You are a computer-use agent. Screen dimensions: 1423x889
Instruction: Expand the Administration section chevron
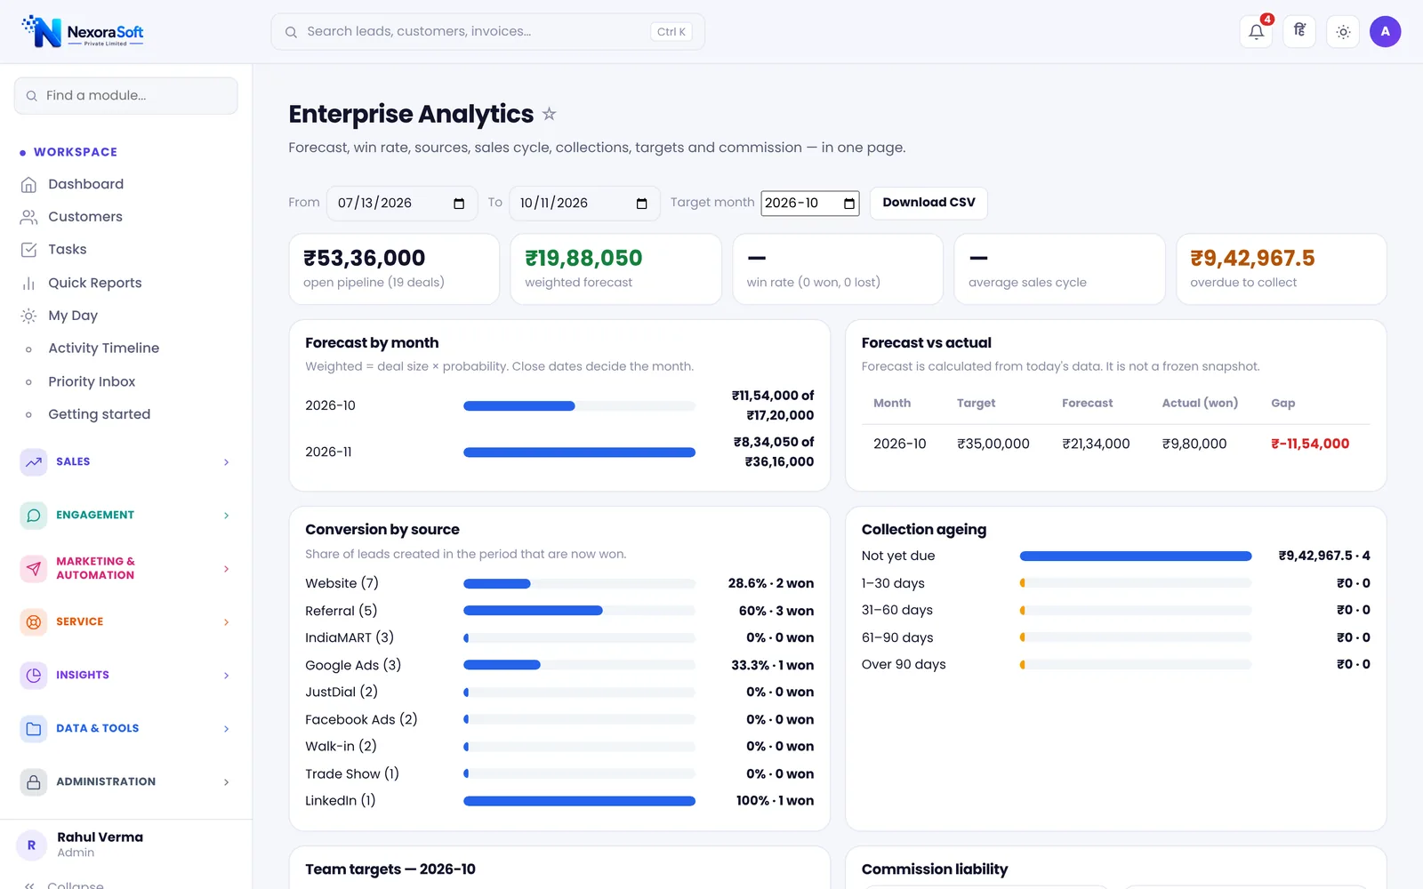[227, 782]
